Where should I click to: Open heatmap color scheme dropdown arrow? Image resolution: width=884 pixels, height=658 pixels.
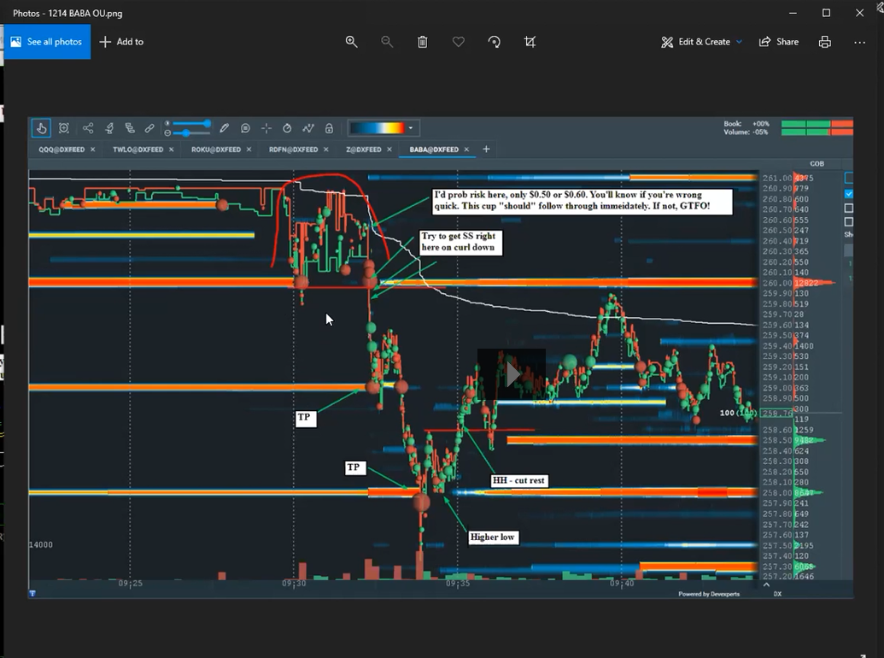(411, 128)
